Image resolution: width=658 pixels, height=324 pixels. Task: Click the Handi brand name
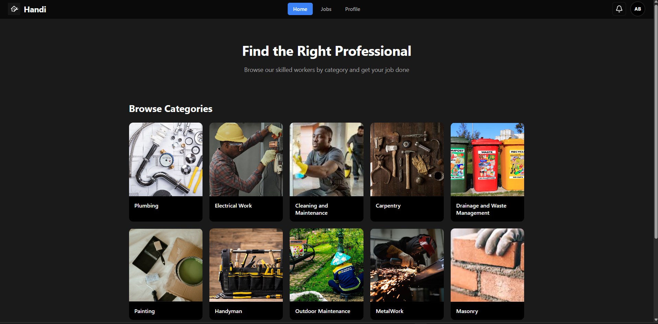(x=35, y=9)
